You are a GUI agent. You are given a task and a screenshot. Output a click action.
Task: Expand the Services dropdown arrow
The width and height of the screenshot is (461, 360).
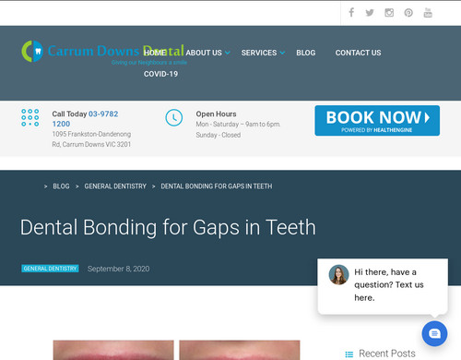click(x=282, y=53)
